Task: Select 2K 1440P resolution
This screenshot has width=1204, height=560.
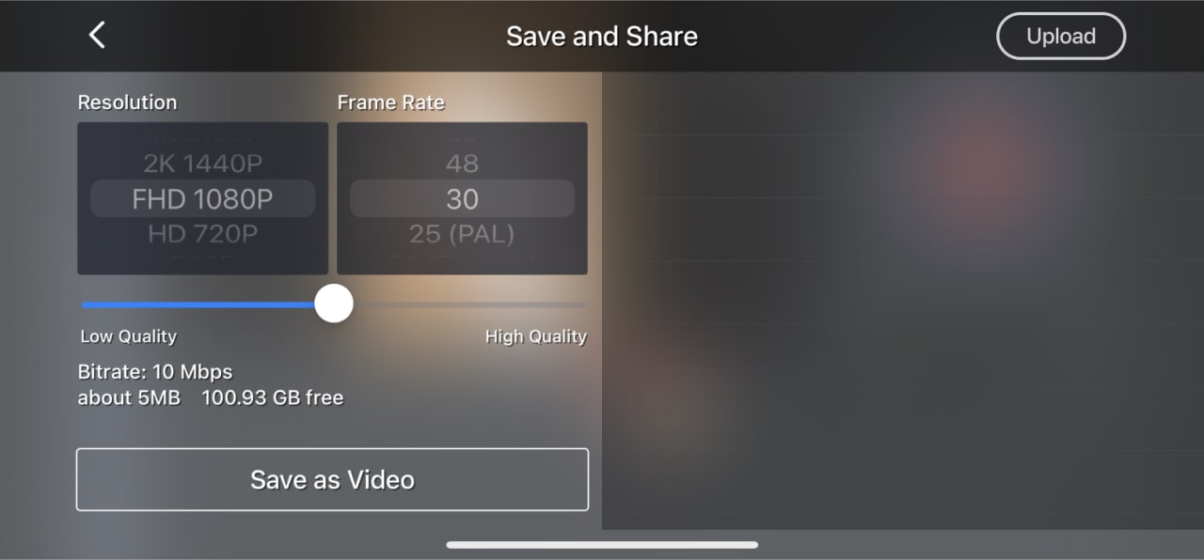Action: click(202, 163)
